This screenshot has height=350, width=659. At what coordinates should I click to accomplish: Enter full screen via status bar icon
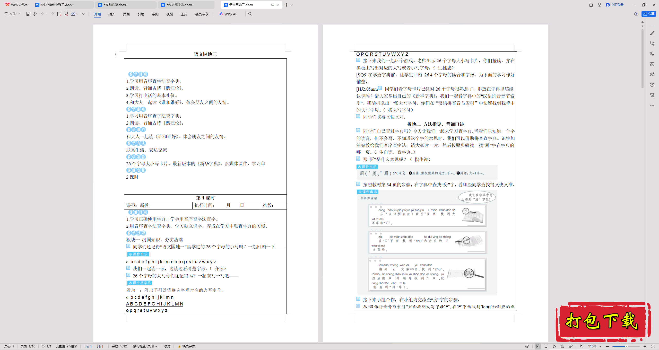[653, 346]
